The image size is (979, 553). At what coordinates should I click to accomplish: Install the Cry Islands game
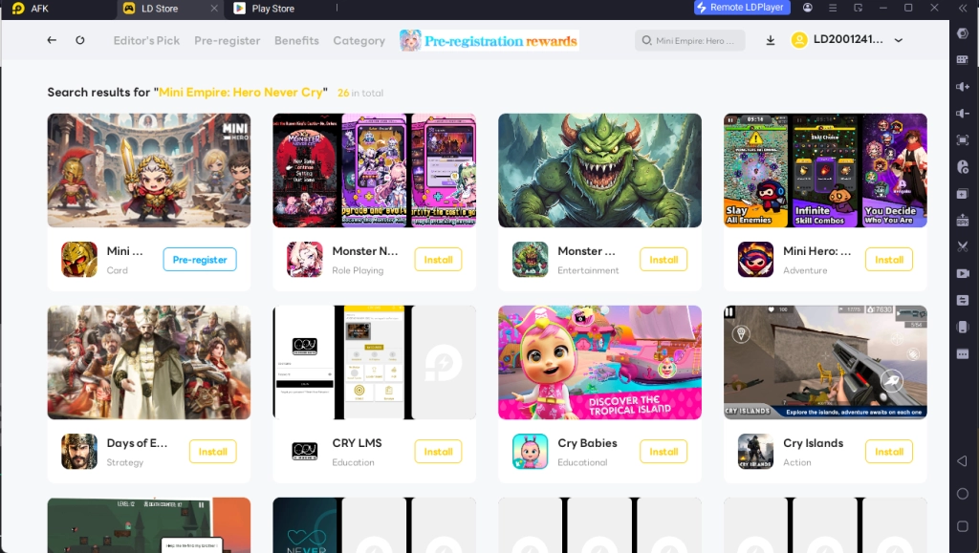pyautogui.click(x=888, y=452)
